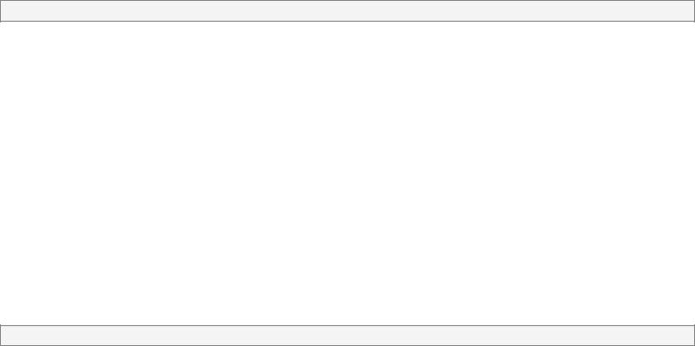Screen dimensions: 695x346
Task: Click the blank white content area
Action: click(348, 173)
